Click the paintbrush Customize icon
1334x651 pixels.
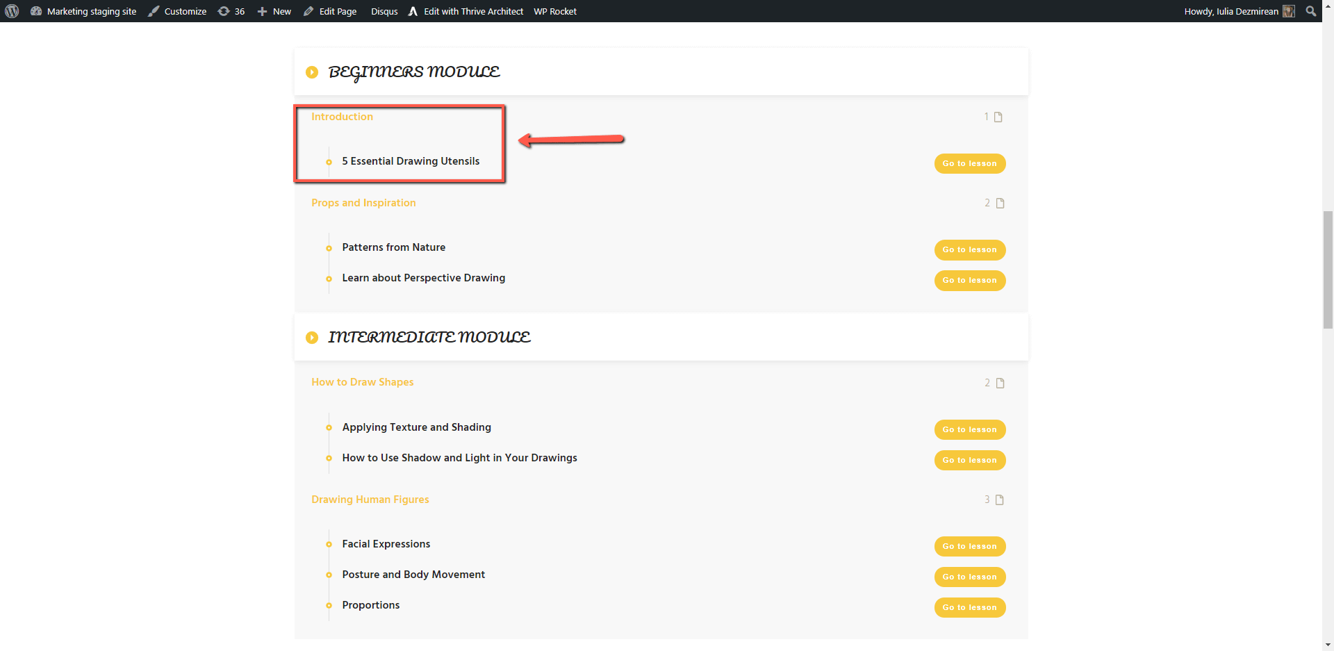(154, 11)
